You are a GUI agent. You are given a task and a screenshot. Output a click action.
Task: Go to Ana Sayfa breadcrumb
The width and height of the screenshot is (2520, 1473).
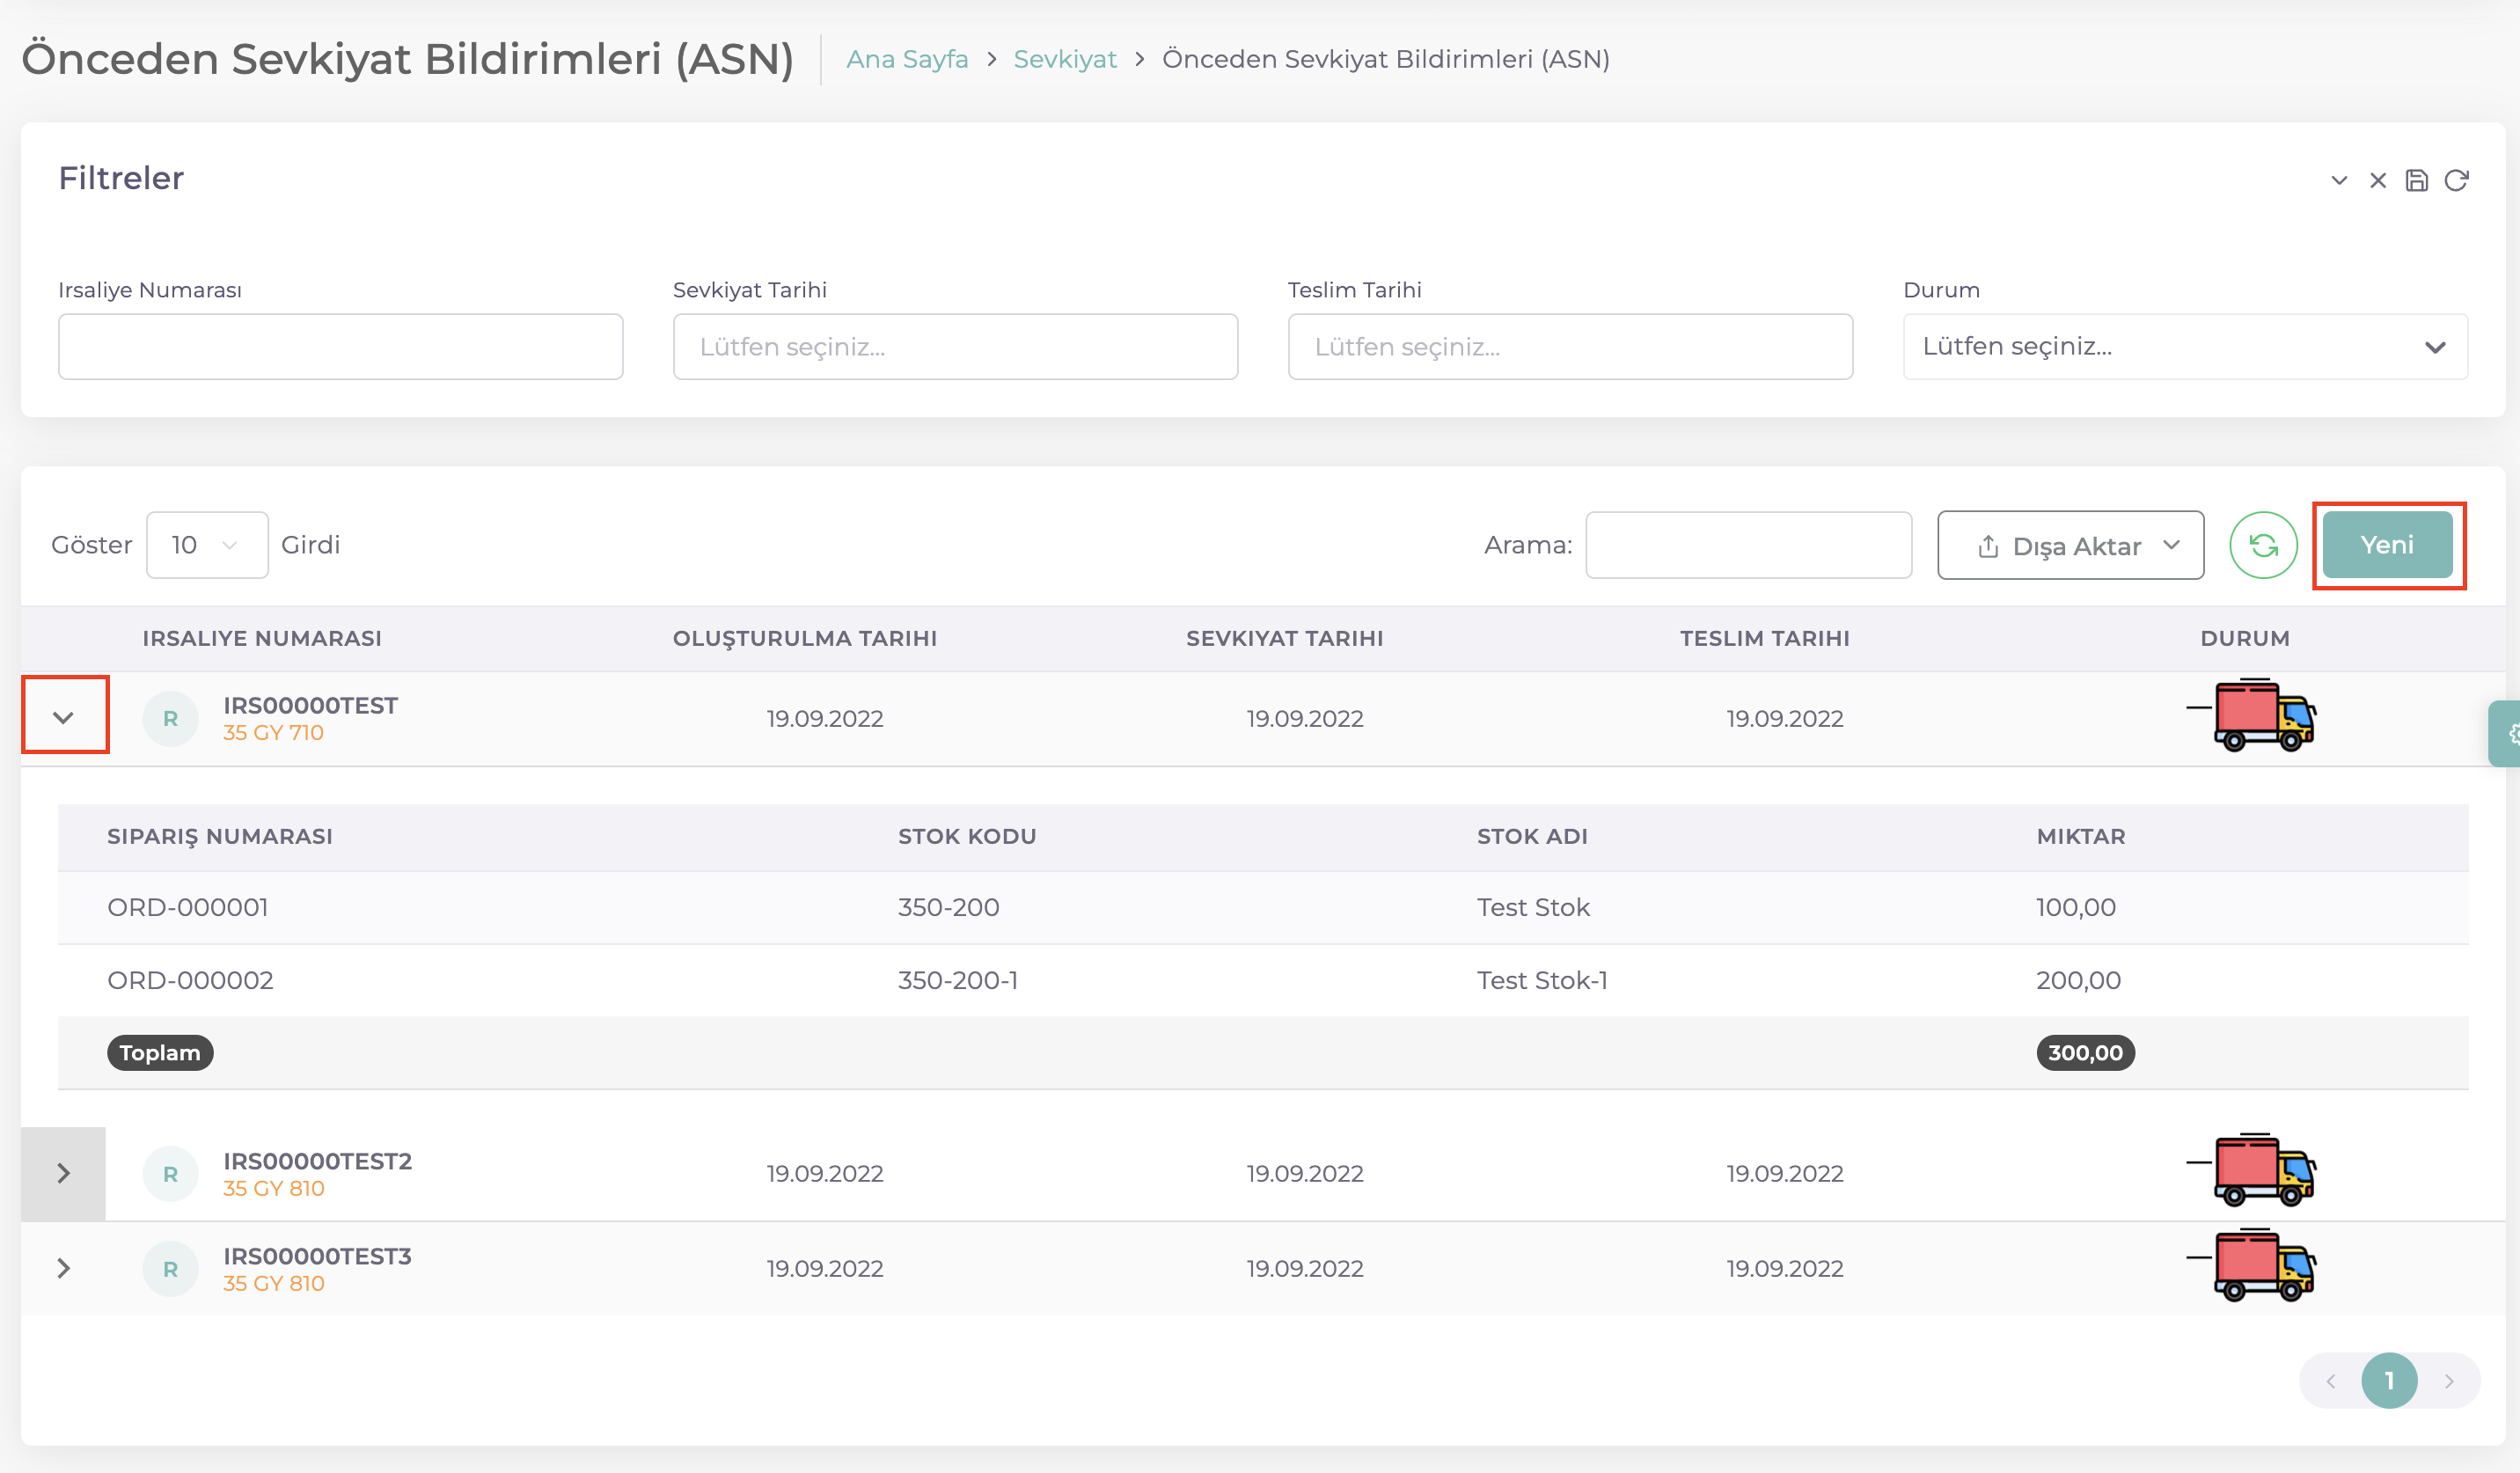(x=906, y=59)
